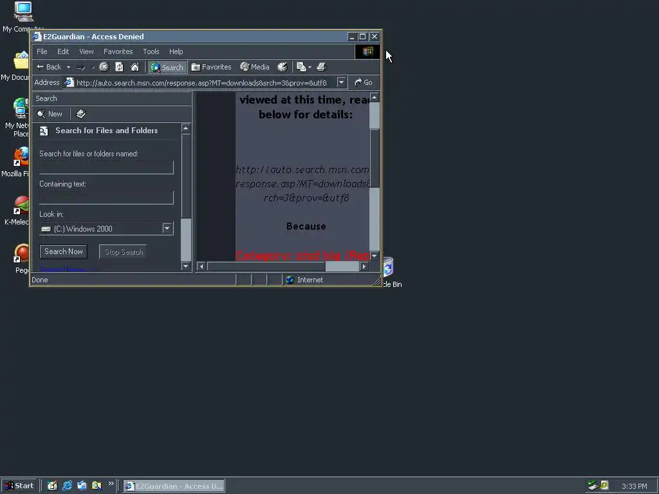The image size is (659, 494).
Task: Show the History toolbar icon
Action: [283, 67]
